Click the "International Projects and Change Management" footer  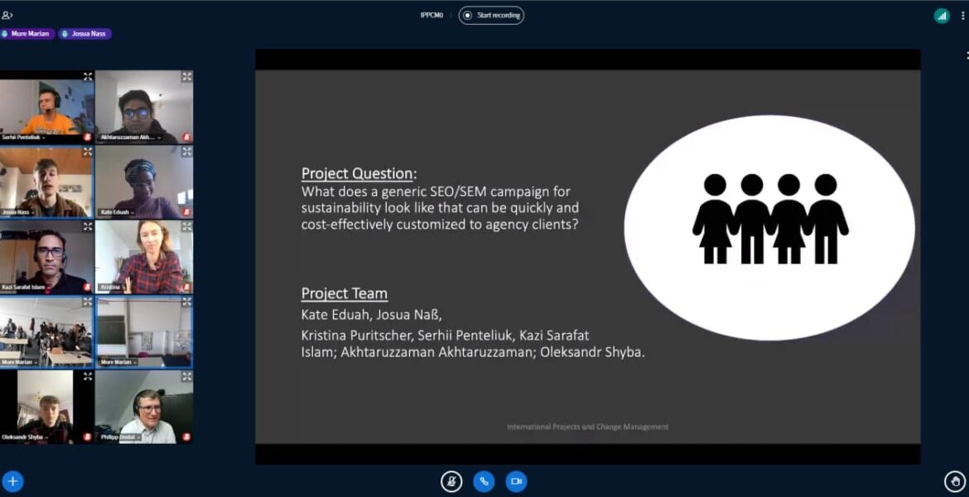[588, 427]
